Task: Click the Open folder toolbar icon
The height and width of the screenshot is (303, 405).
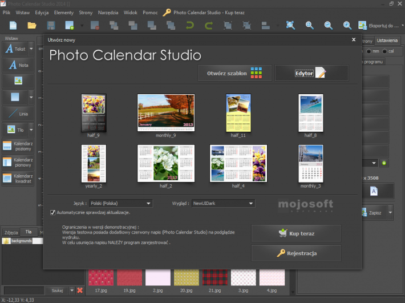Action: (x=32, y=26)
